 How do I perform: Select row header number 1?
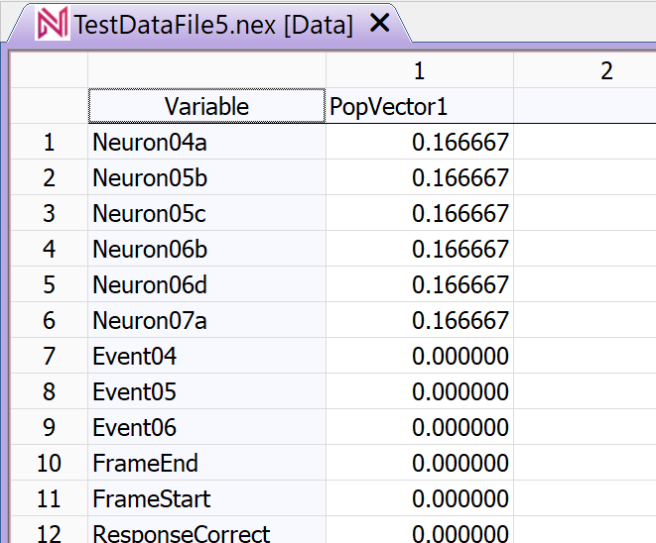pyautogui.click(x=49, y=142)
